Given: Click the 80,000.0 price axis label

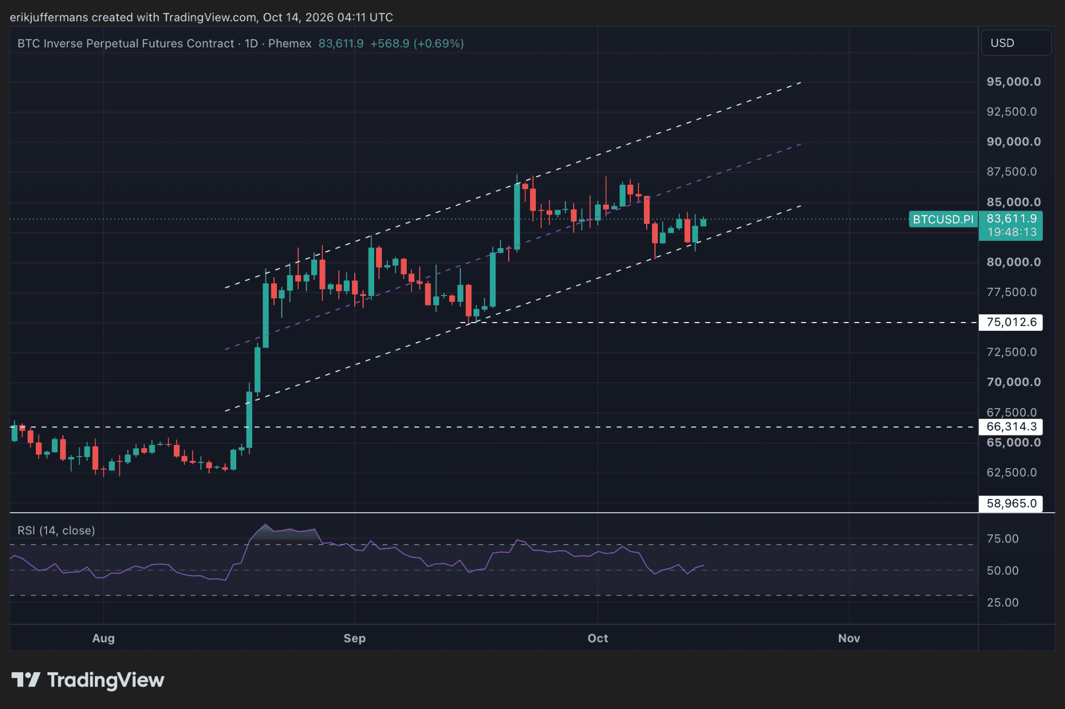Looking at the screenshot, I should coord(1013,262).
